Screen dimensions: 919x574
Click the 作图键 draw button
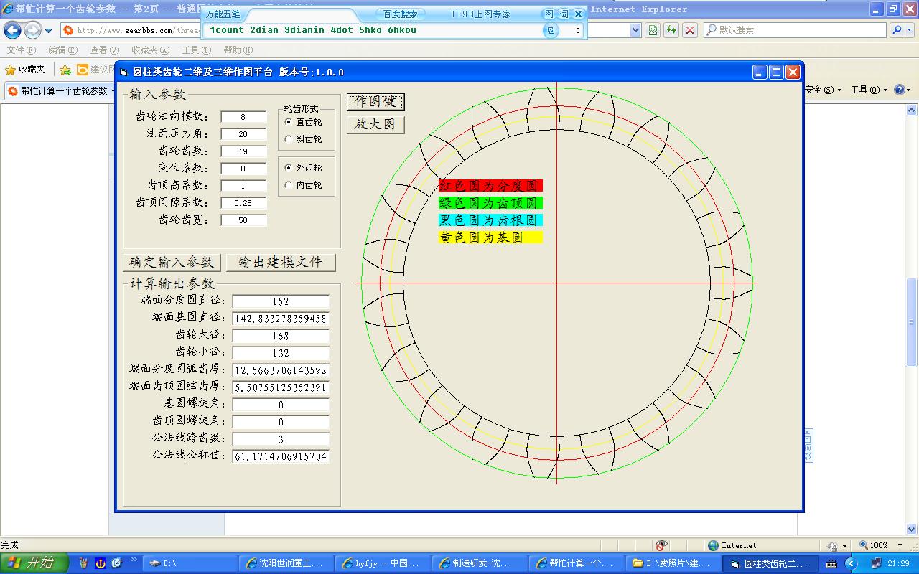[375, 102]
